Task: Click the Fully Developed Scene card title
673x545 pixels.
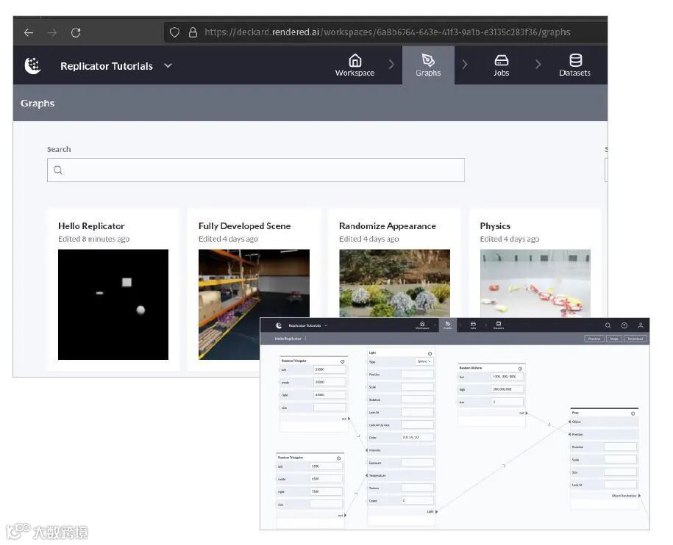Action: click(x=244, y=225)
